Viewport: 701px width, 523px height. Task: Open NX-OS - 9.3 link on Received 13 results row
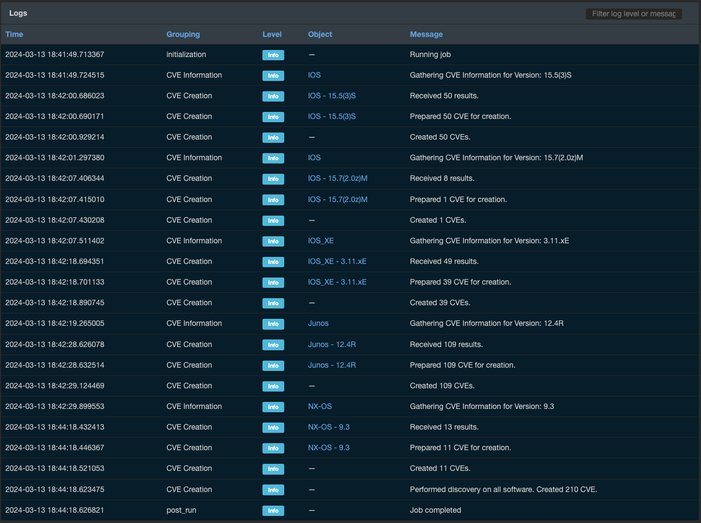pos(328,427)
